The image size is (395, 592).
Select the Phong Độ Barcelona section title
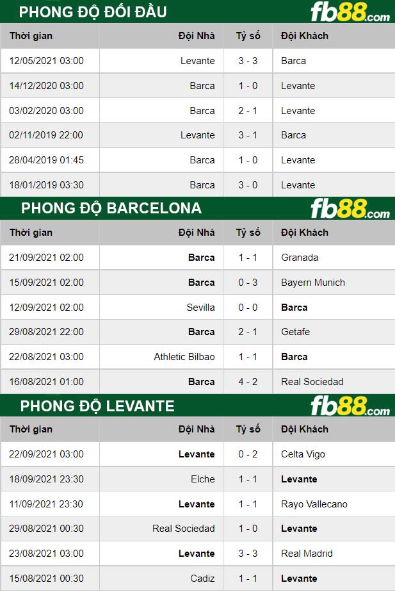coord(111,208)
